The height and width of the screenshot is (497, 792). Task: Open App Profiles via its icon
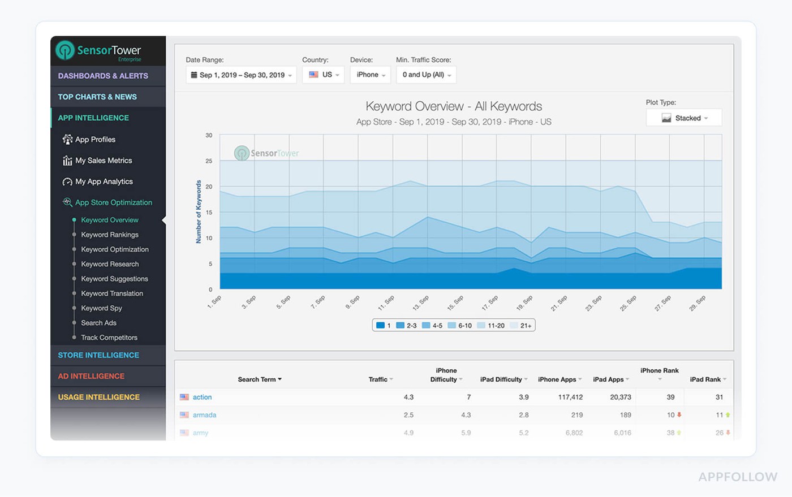tap(67, 139)
